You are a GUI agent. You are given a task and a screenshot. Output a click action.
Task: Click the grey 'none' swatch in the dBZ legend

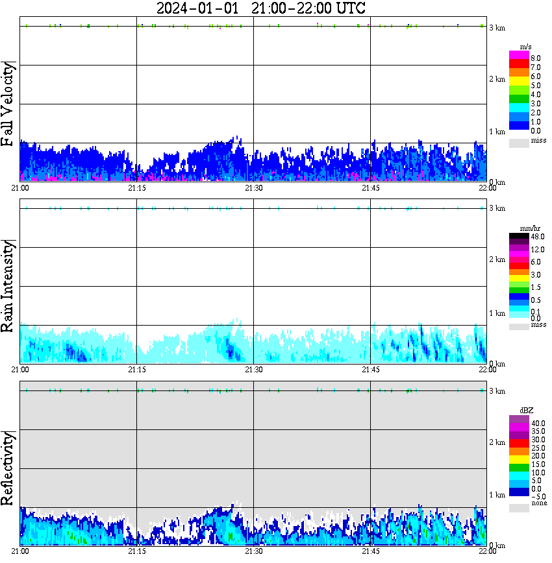pos(519,508)
